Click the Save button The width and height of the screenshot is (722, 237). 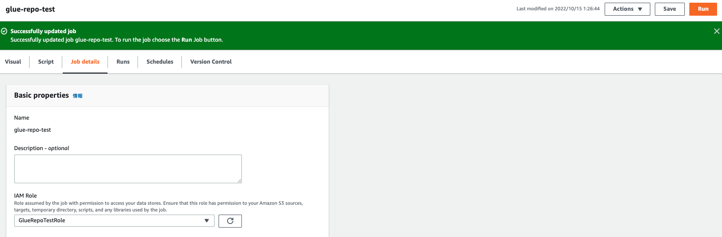(670, 9)
